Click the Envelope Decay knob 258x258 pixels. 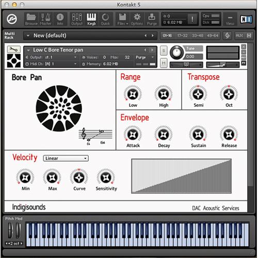click(x=164, y=135)
